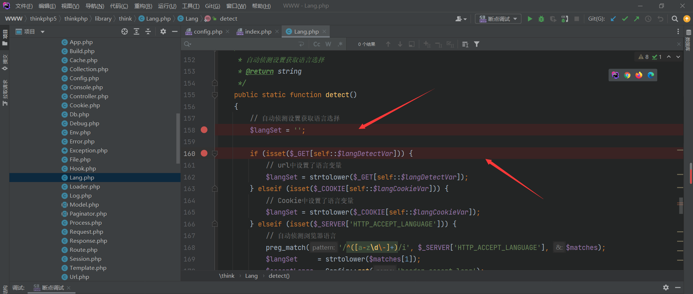Toggle breakpoint on line 158
This screenshot has height=294, width=693.
(204, 130)
